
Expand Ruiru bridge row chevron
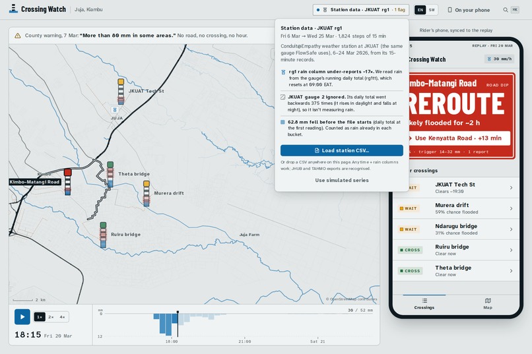[511, 251]
